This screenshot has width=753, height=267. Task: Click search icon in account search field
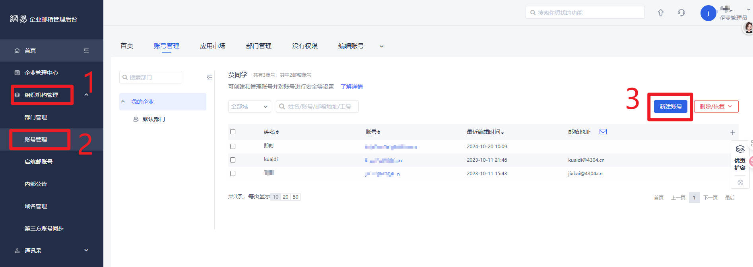(282, 106)
